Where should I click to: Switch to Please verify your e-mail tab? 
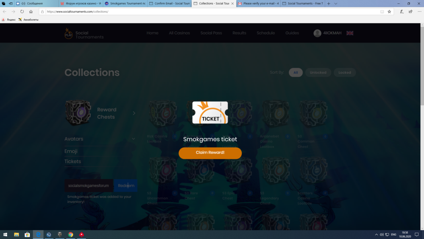coord(259,3)
